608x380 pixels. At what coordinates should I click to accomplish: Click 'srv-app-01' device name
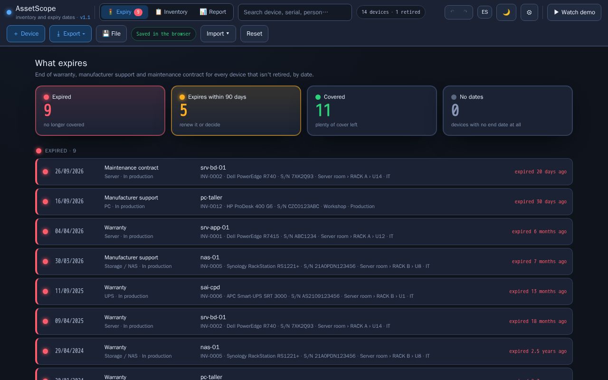click(215, 228)
